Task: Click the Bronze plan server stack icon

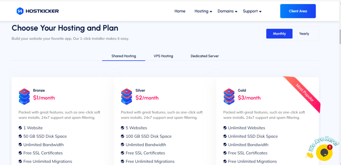Action: point(24,96)
